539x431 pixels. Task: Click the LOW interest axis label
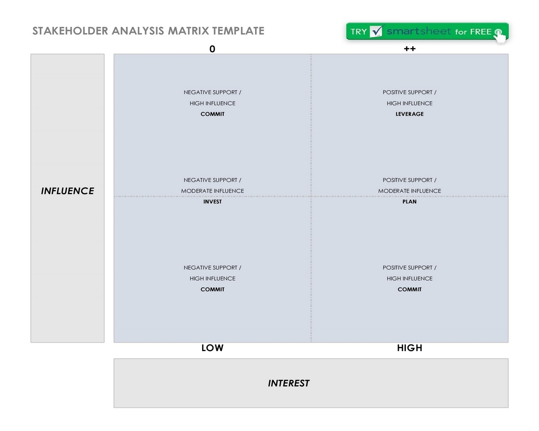212,348
